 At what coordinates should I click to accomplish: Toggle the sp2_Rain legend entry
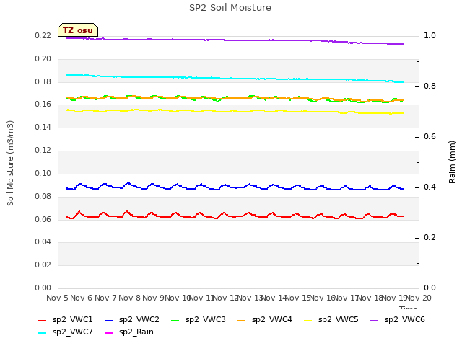(x=129, y=332)
